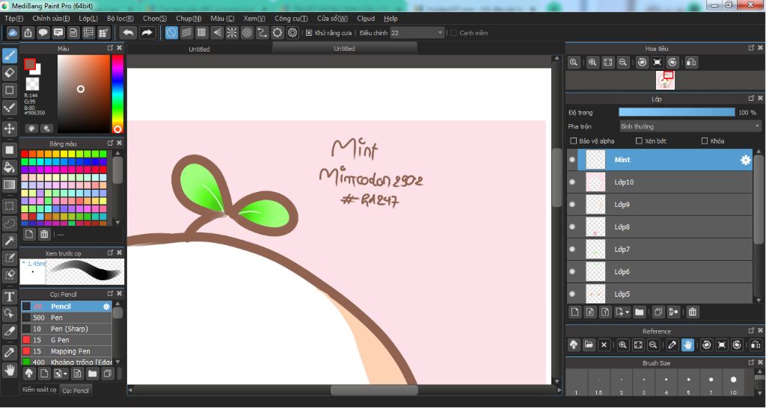Open the Chỉnh sửa menu
This screenshot has height=408, width=766.
[52, 19]
